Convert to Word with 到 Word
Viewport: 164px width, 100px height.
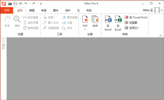click(108, 23)
